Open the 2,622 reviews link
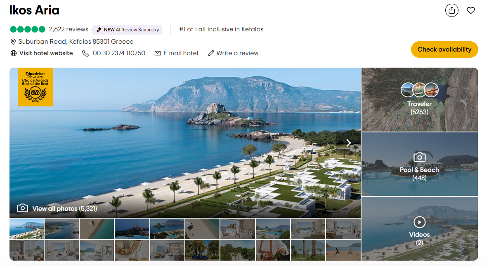 (x=69, y=29)
